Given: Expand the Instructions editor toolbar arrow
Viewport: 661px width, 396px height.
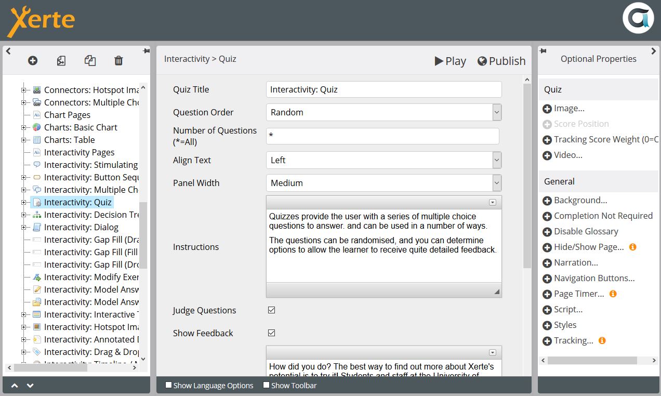Looking at the screenshot, I should point(493,203).
